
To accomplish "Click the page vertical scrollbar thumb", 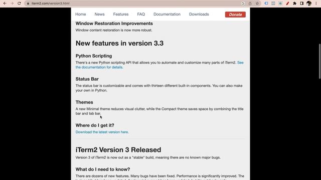I will click(319, 61).
